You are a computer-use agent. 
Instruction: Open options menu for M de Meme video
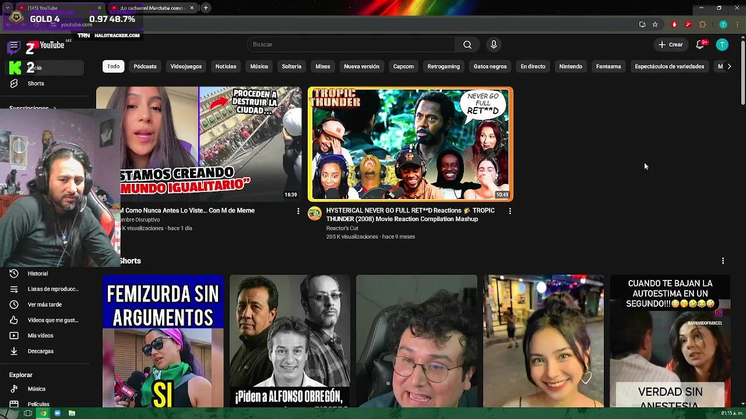[x=298, y=211]
